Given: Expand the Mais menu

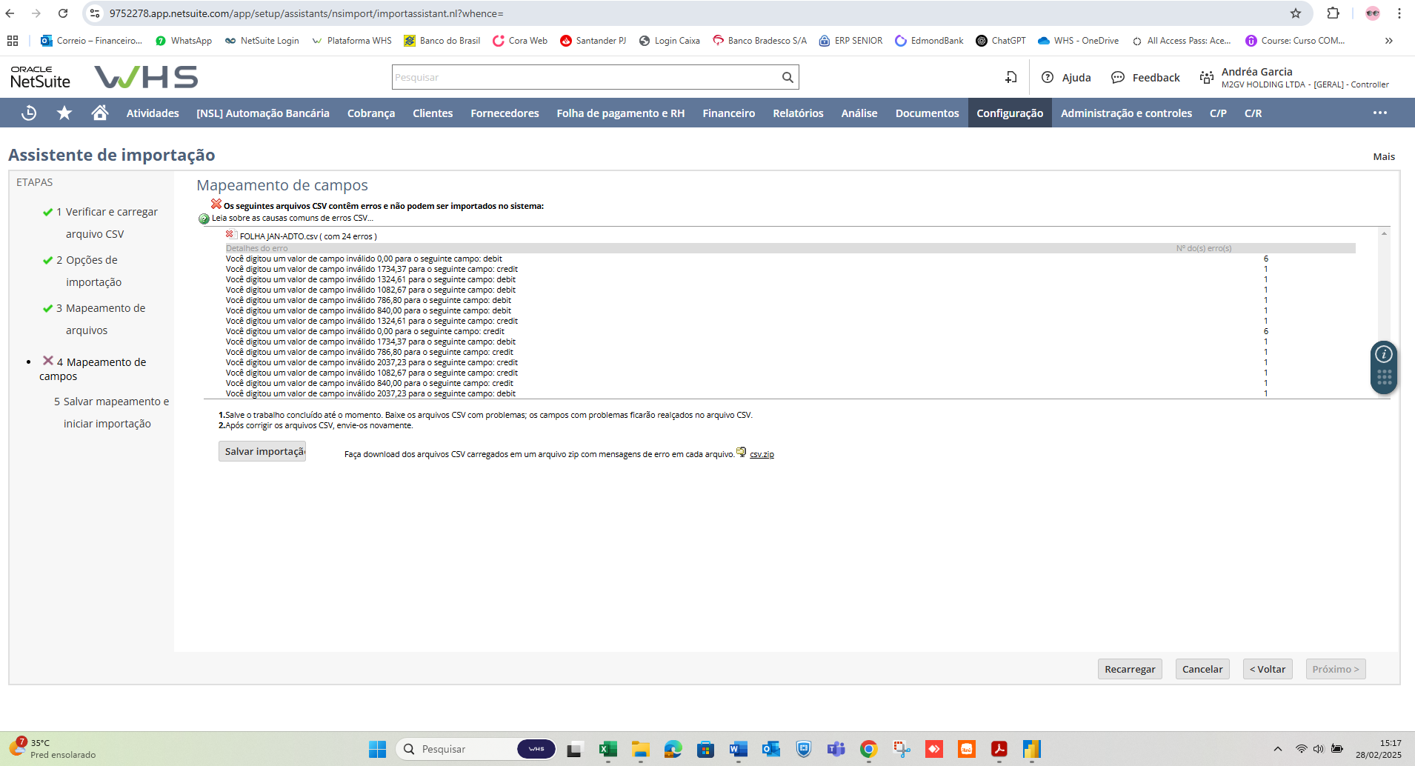Looking at the screenshot, I should (1383, 156).
